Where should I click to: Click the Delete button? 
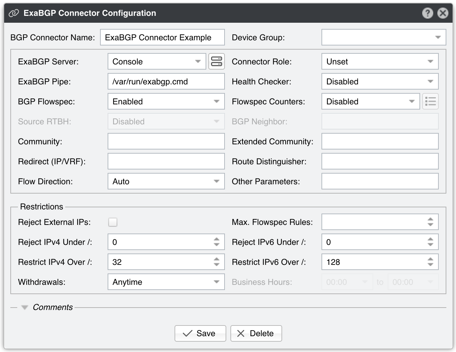[256, 333]
